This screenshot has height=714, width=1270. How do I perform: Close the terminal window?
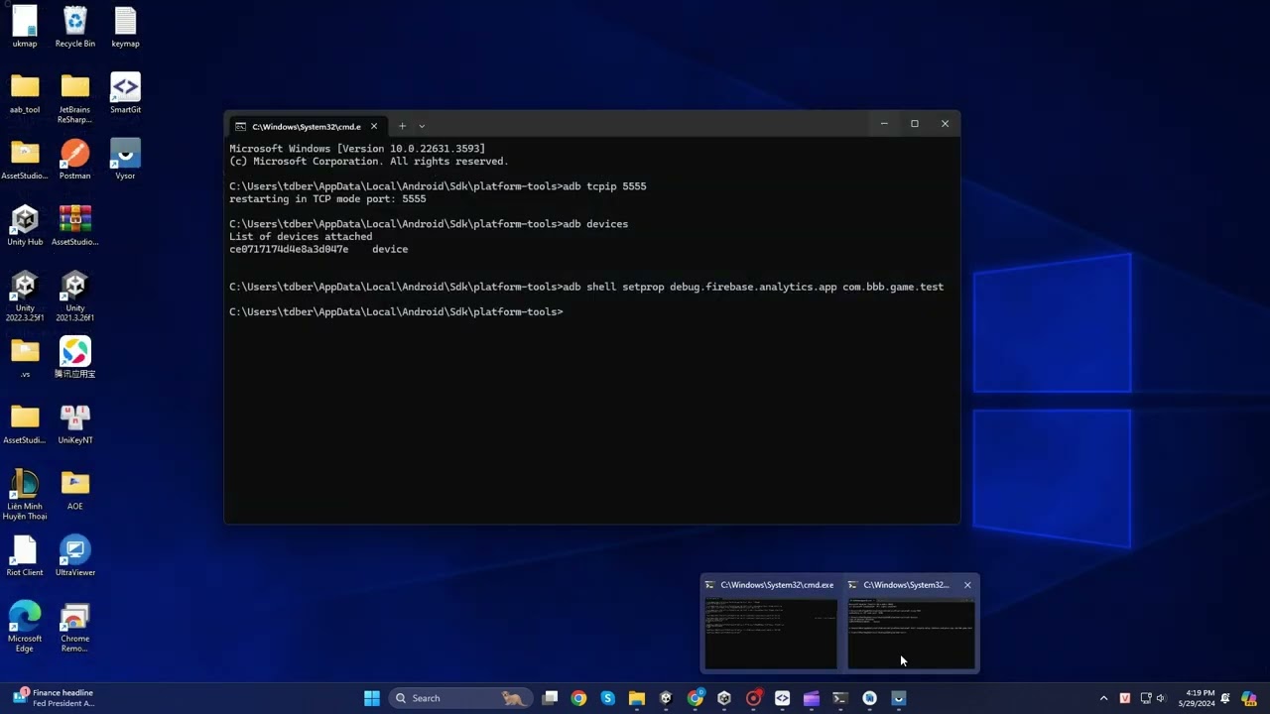click(945, 124)
